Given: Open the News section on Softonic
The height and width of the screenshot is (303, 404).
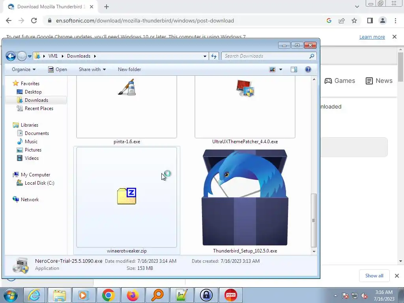Looking at the screenshot, I should [x=379, y=80].
